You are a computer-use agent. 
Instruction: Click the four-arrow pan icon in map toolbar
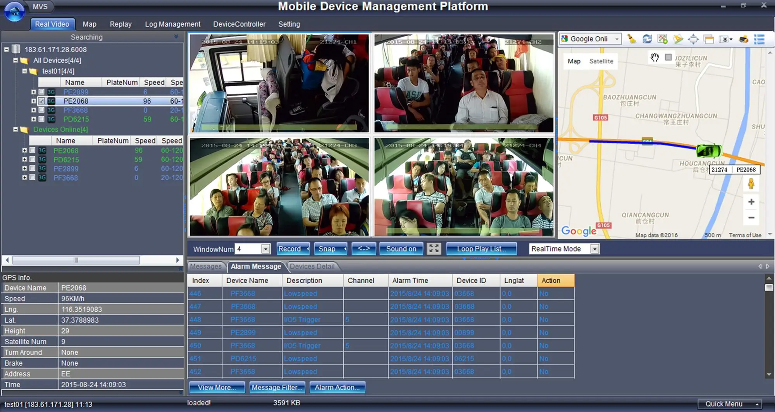pos(693,39)
